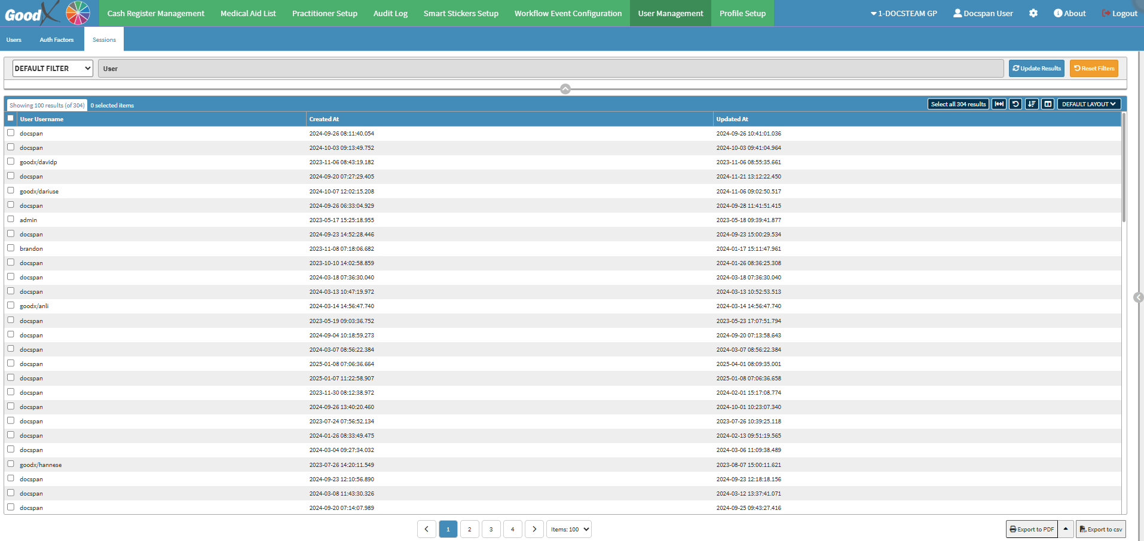This screenshot has width=1144, height=541.
Task: Switch to the Auth Factors tab
Action: pyautogui.click(x=57, y=39)
